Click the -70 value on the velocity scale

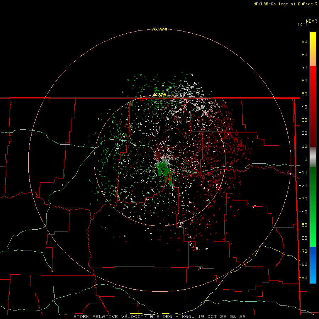pyautogui.click(x=303, y=251)
